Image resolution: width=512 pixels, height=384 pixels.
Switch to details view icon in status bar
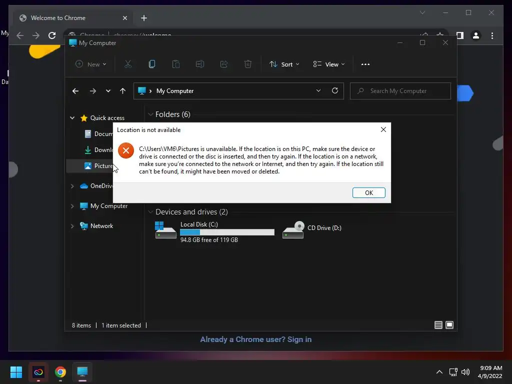coord(438,325)
